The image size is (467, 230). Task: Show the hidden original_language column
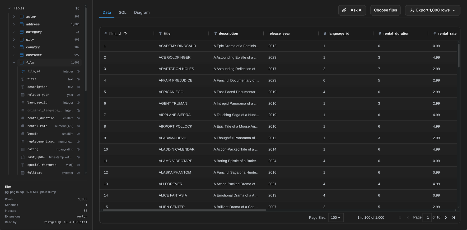[x=78, y=110]
